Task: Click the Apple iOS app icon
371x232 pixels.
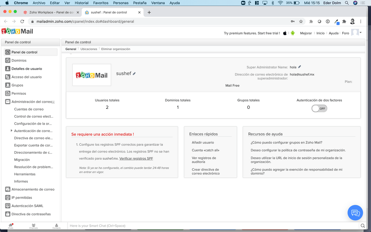Action: coord(285,33)
